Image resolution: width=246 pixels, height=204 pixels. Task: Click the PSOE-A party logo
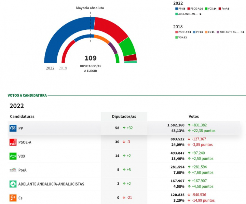point(13,142)
